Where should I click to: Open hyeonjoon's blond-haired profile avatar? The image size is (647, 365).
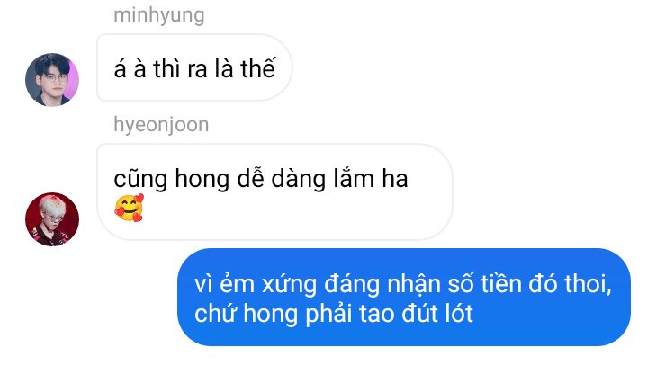(52, 219)
